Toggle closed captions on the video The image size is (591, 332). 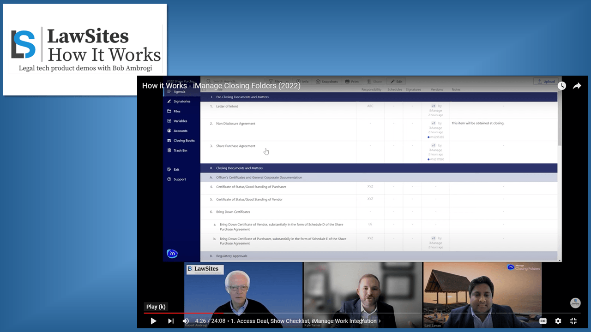(x=543, y=321)
